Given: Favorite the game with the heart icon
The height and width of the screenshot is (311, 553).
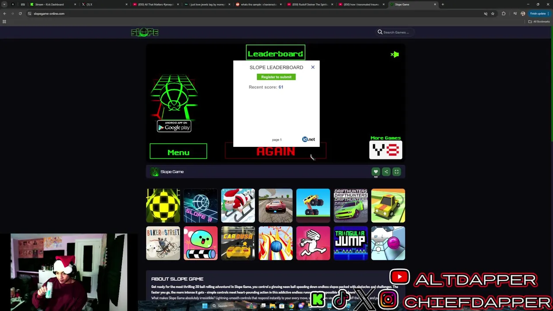Looking at the screenshot, I should point(375,172).
